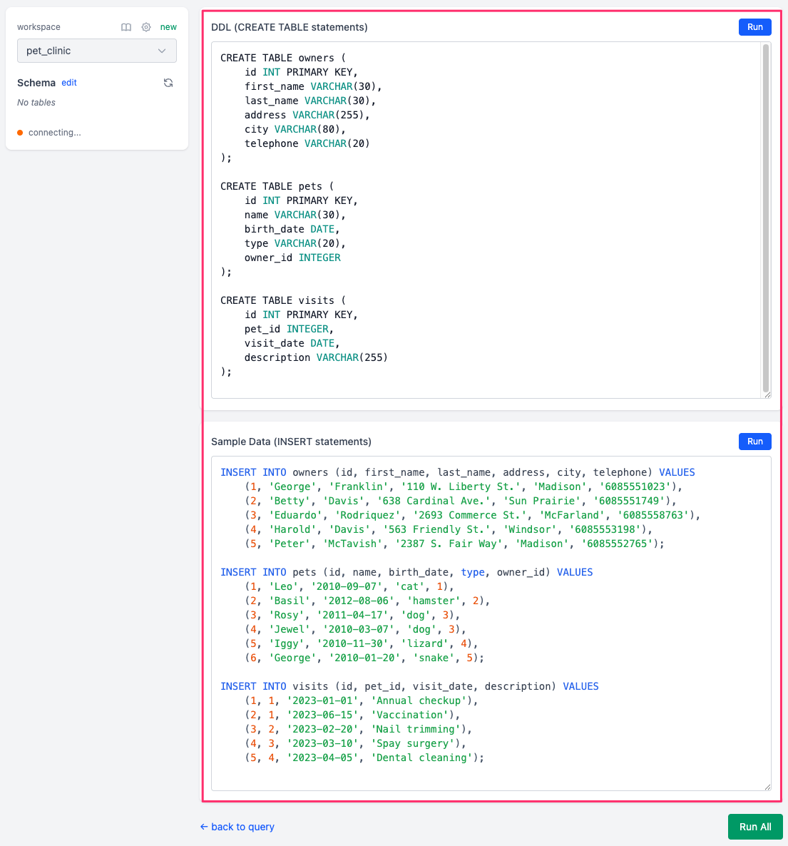
Task: Refresh the schema with the reload icon
Action: [x=168, y=83]
